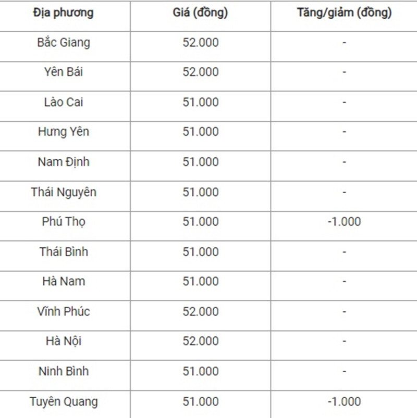This screenshot has height=418, width=417.
Task: Click the Hà Nội price 52.000
Action: tap(201, 341)
